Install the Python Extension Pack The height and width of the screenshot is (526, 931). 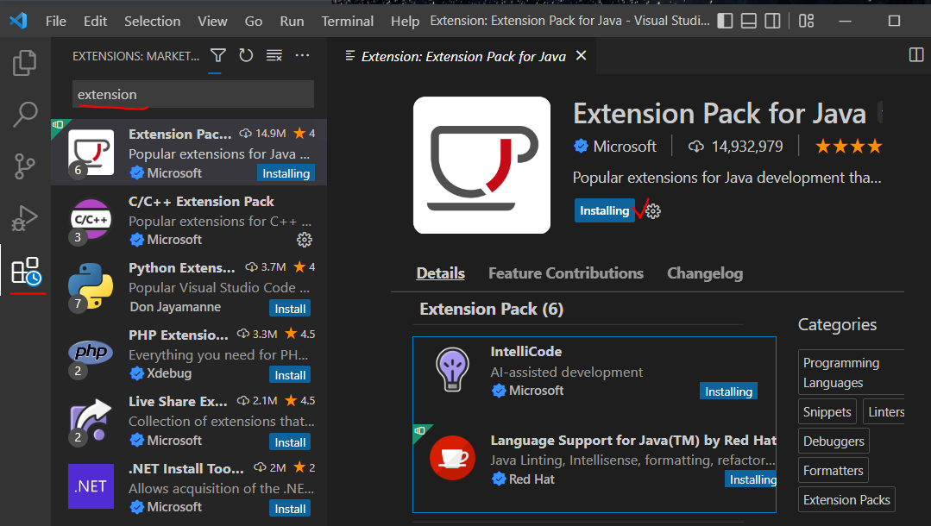click(x=290, y=309)
